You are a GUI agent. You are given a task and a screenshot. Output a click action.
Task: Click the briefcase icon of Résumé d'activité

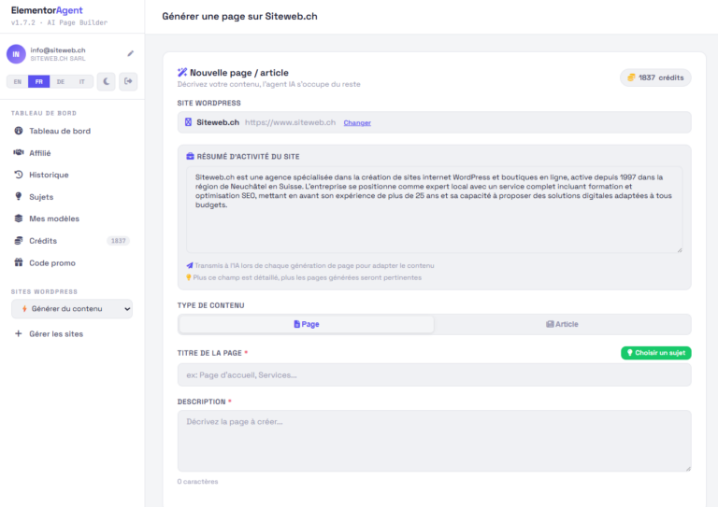pos(190,156)
